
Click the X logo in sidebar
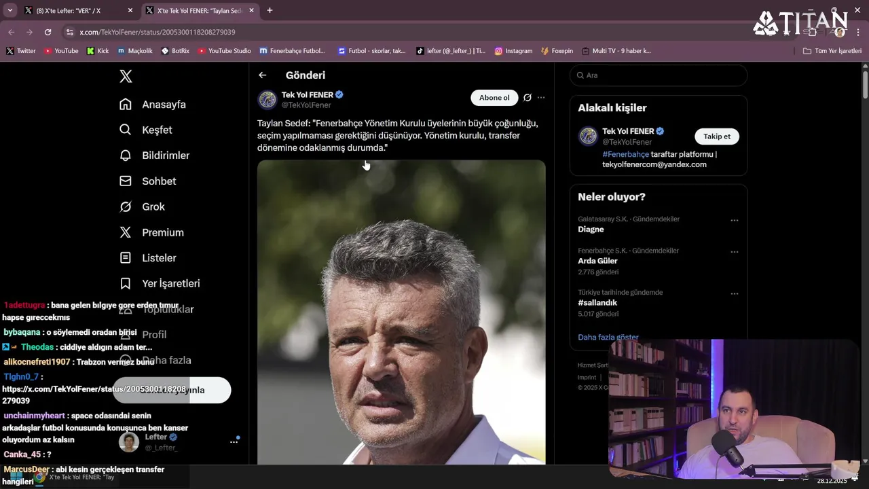pyautogui.click(x=126, y=76)
